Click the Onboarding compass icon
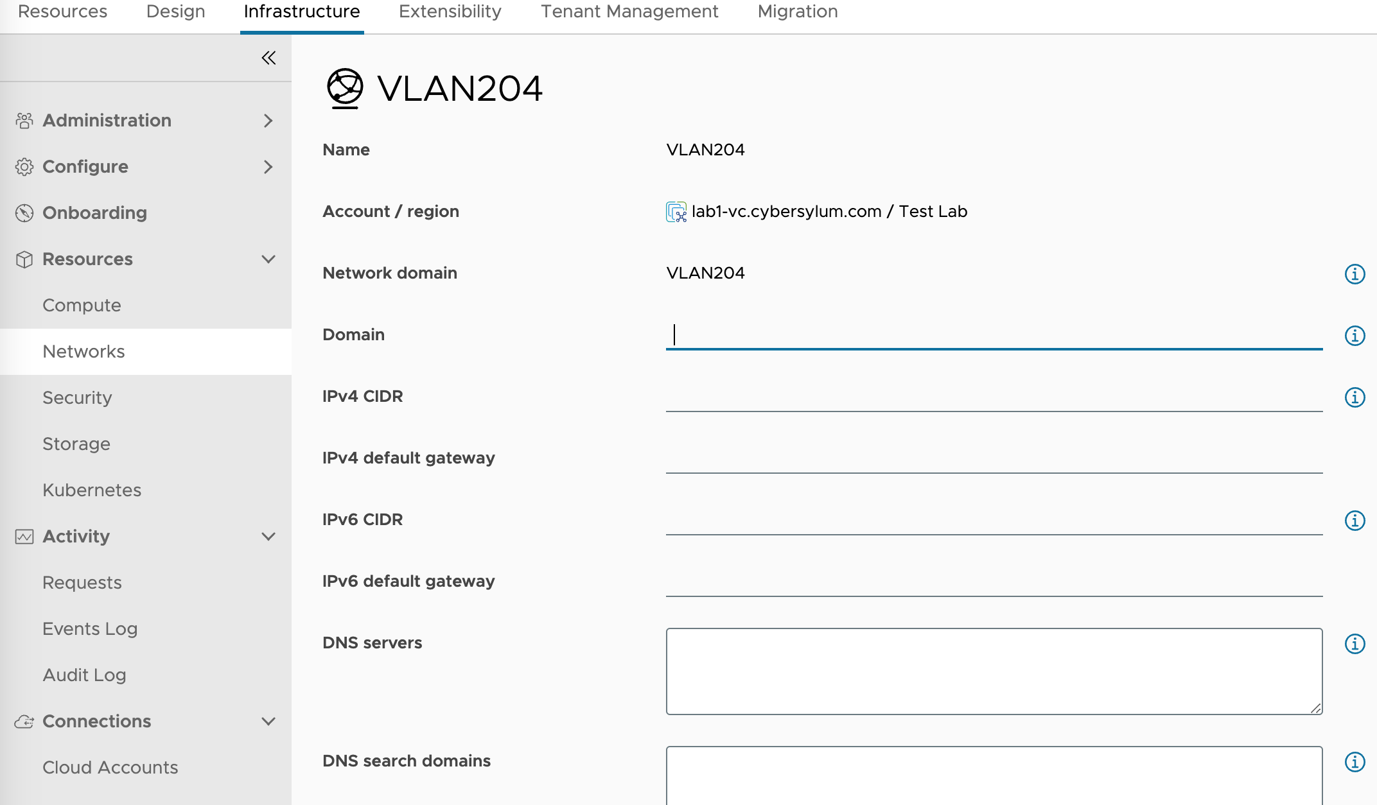The height and width of the screenshot is (805, 1377). pos(24,213)
